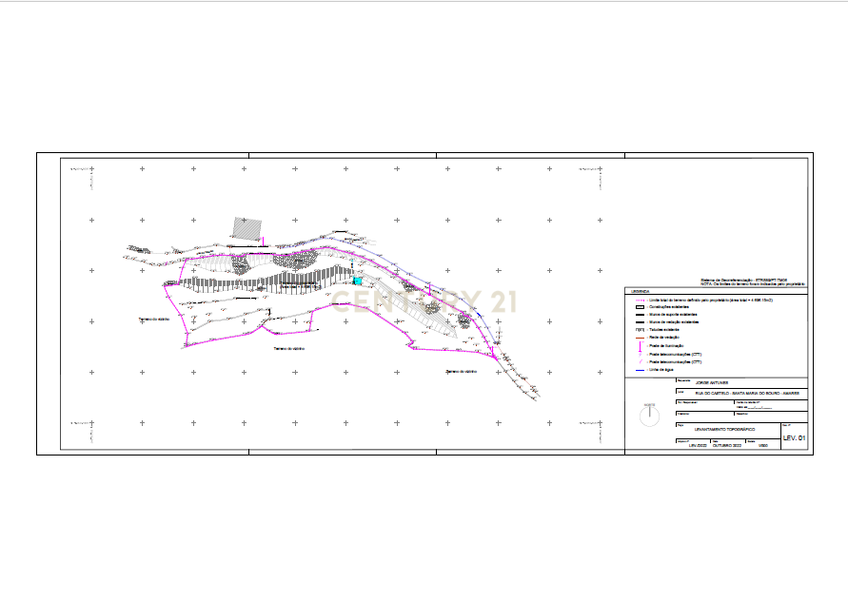The width and height of the screenshot is (848, 601).
Task: Click the red fence line legend symbol
Action: tap(641, 338)
